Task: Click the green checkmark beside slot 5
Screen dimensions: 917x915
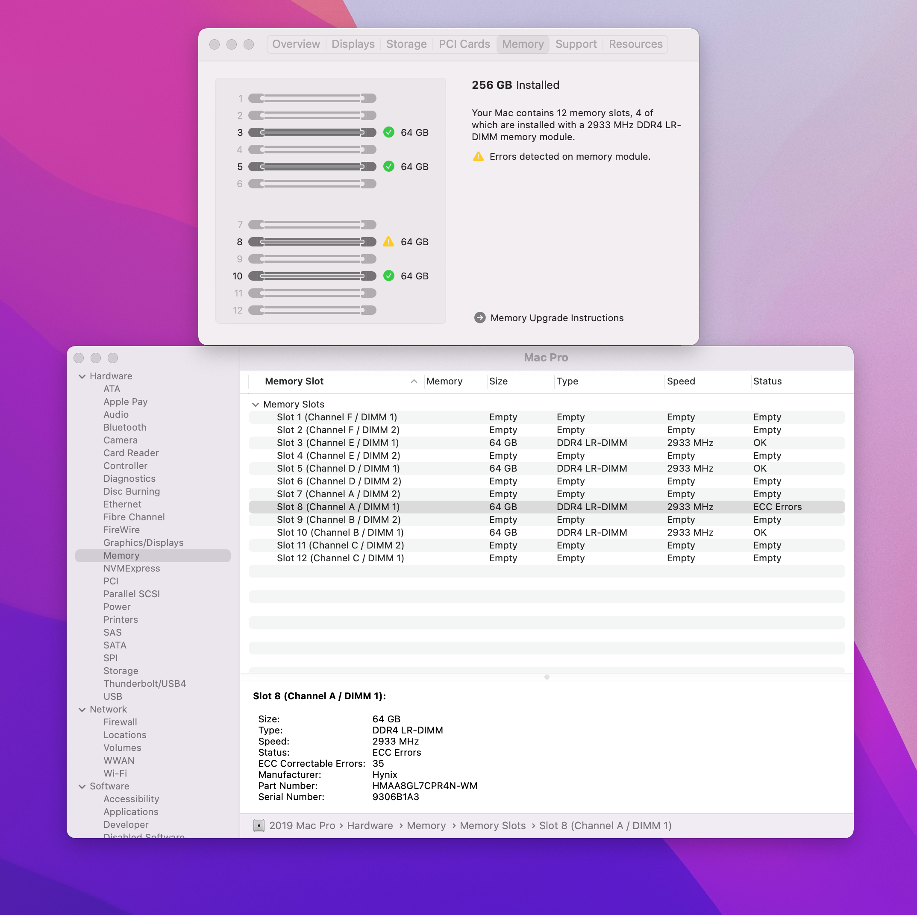Action: 388,167
